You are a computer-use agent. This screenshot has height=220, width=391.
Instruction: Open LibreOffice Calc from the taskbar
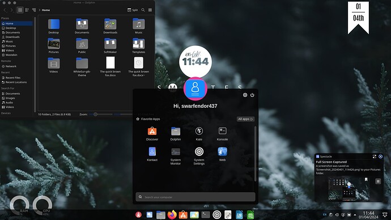(x=250, y=214)
